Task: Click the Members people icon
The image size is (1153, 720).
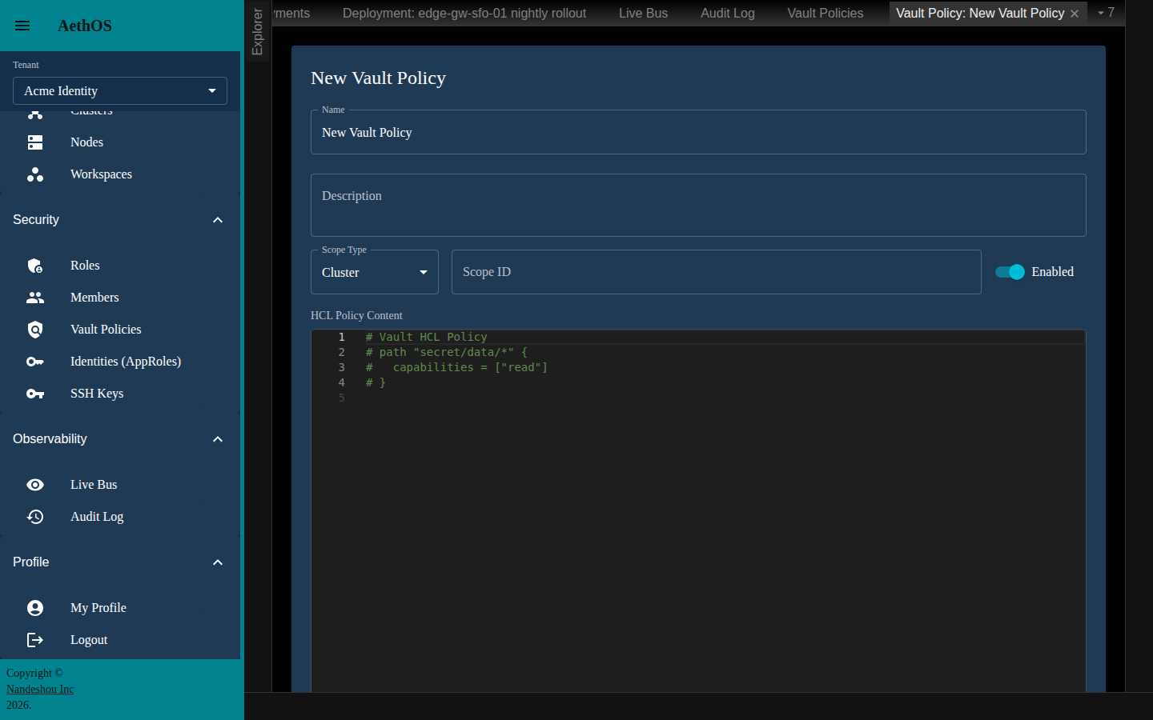Action: pyautogui.click(x=35, y=298)
